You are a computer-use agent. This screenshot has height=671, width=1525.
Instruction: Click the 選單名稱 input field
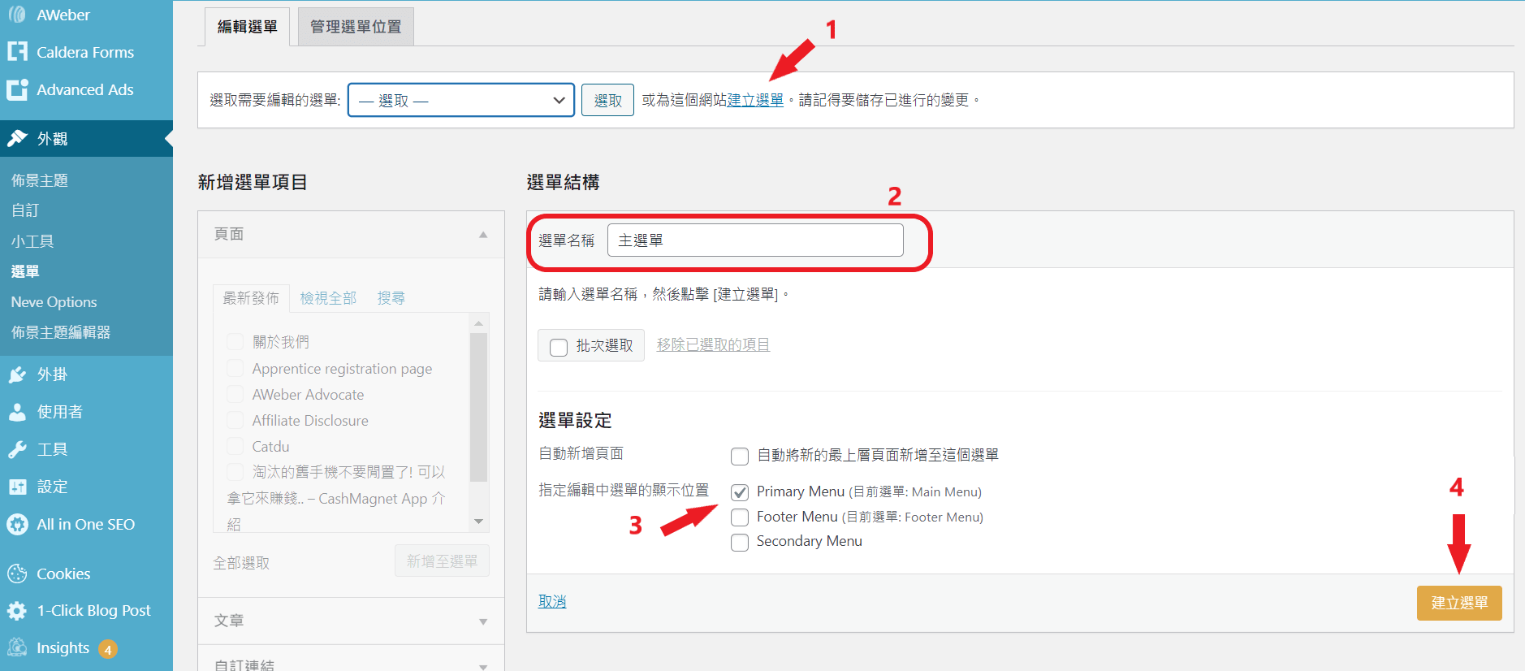pyautogui.click(x=755, y=240)
